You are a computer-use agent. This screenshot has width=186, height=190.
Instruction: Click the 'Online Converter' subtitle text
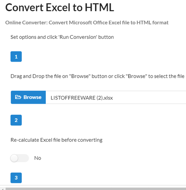click(x=87, y=23)
